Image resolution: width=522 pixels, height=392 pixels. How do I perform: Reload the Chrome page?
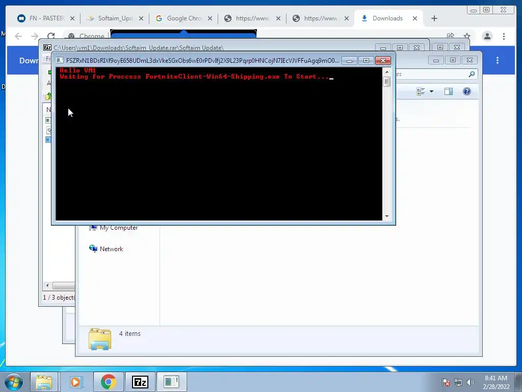(x=51, y=36)
